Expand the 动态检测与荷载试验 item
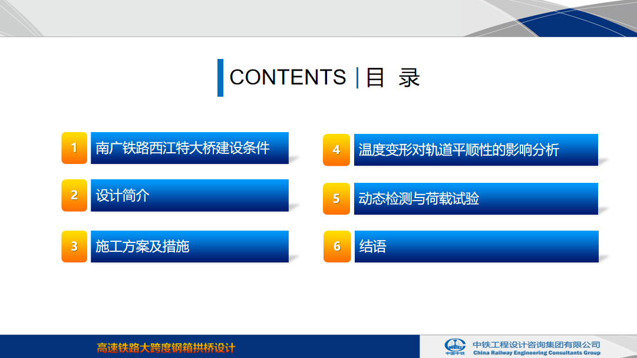This screenshot has width=637, height=358. point(476,199)
